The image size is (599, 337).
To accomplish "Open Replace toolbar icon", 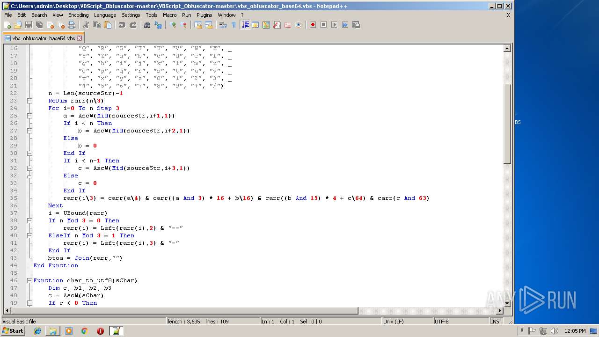I will pos(158,25).
